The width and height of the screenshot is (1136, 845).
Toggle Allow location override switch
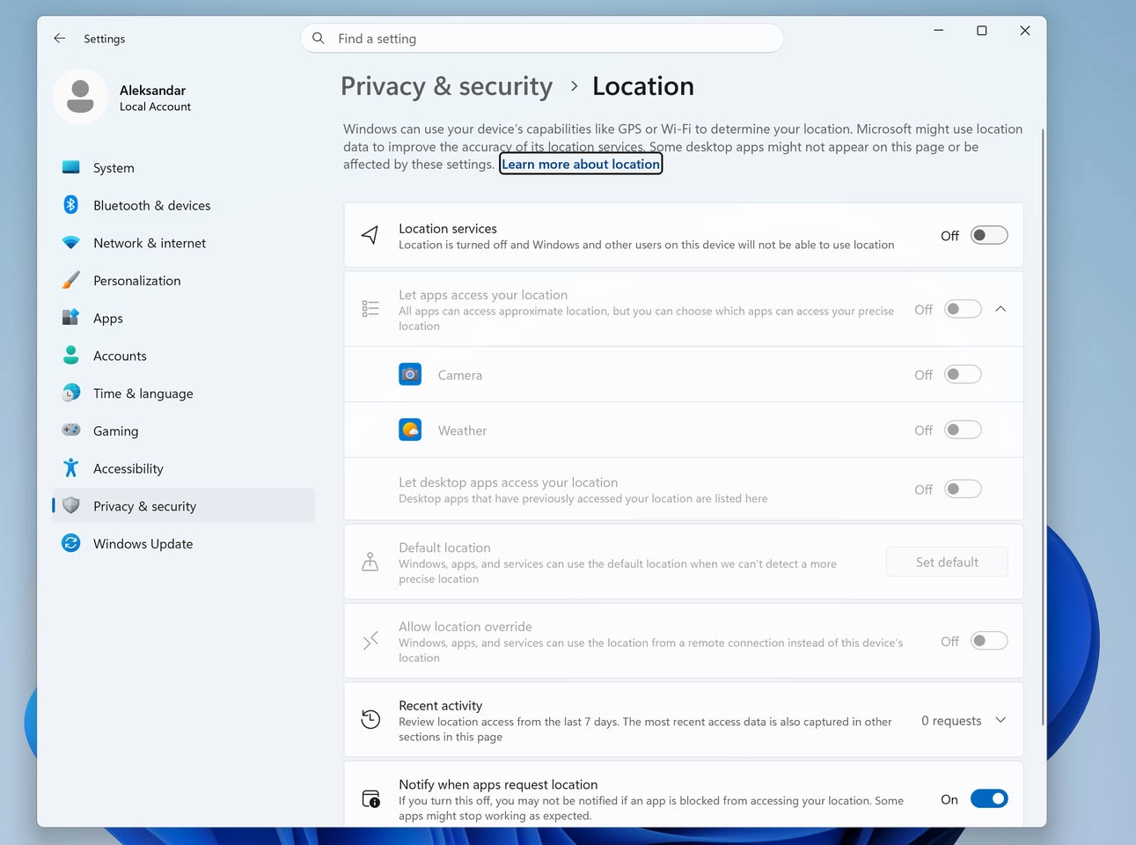tap(989, 641)
